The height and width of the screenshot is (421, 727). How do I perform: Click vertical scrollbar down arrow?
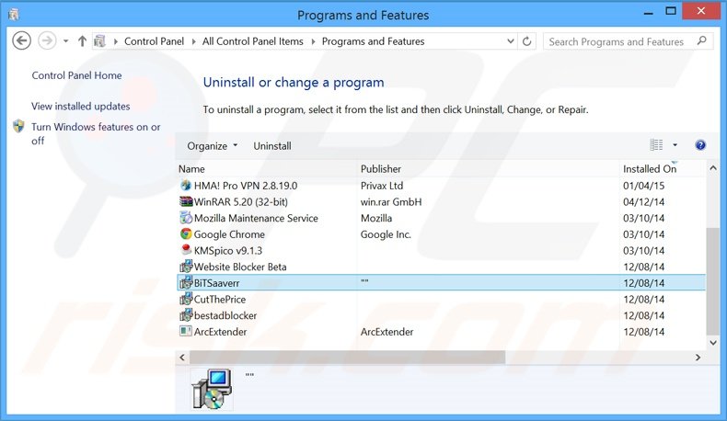click(x=713, y=343)
